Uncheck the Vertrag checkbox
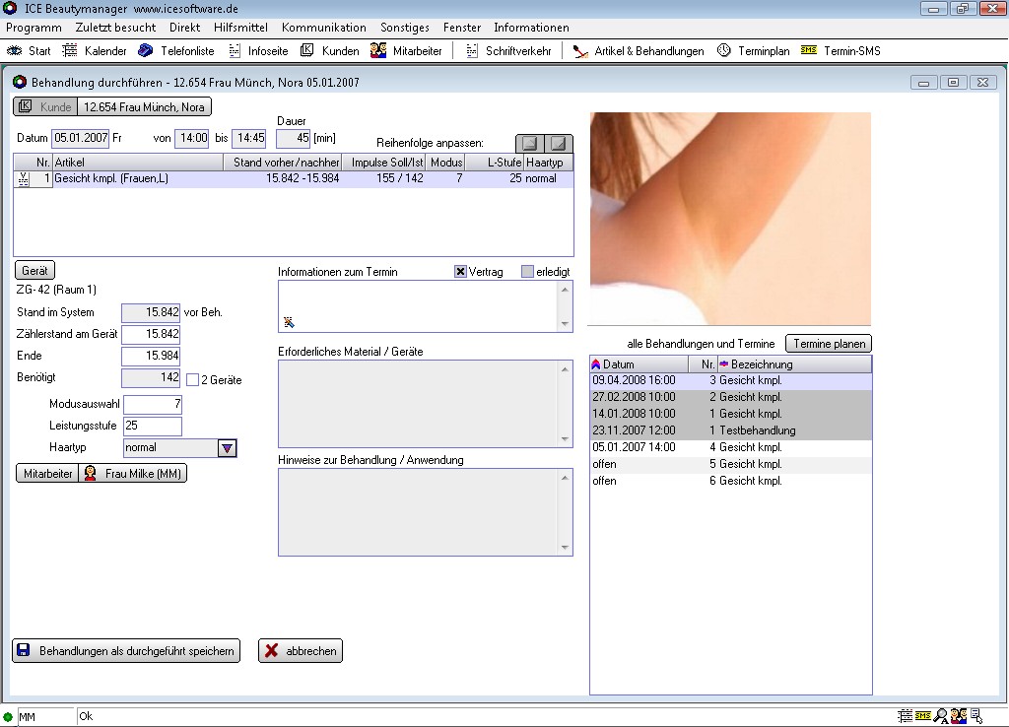 pos(460,272)
